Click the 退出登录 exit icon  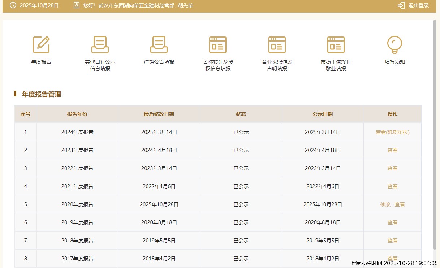point(401,5)
